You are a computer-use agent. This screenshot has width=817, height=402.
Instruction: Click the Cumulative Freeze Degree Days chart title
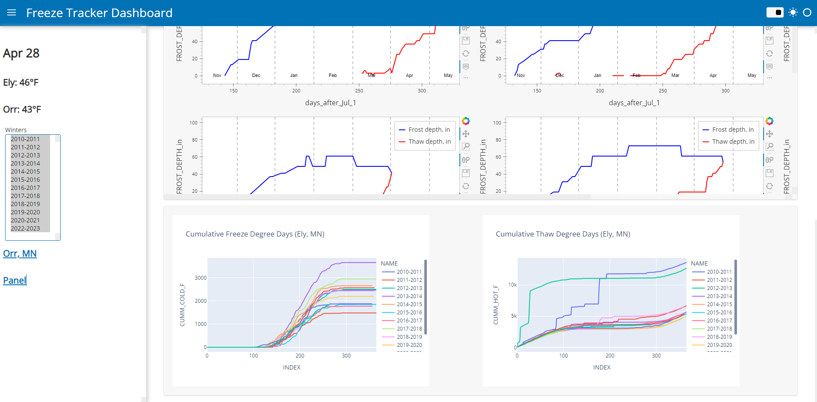pos(255,234)
